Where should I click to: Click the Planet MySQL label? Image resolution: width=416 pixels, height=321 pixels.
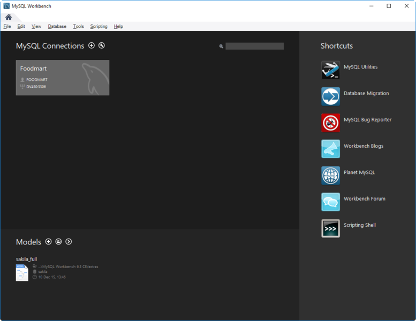pos(359,172)
